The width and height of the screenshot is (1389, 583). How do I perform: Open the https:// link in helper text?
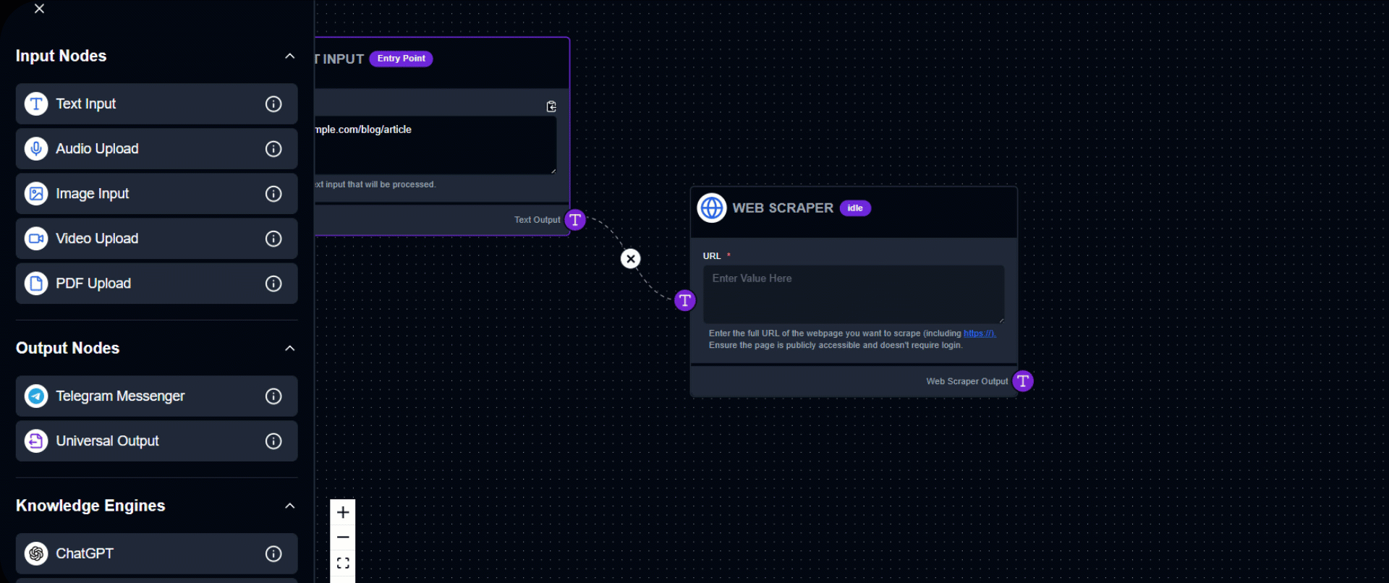coord(979,333)
